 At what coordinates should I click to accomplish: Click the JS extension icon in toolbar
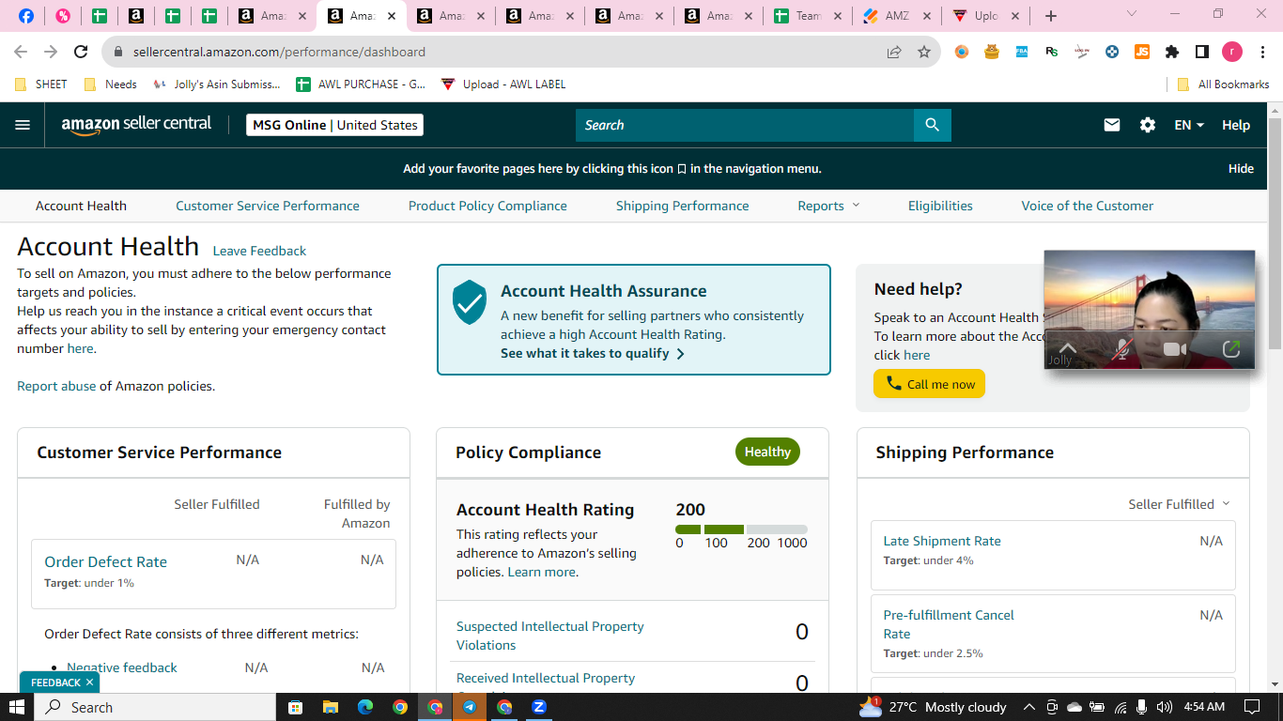[x=1142, y=52]
